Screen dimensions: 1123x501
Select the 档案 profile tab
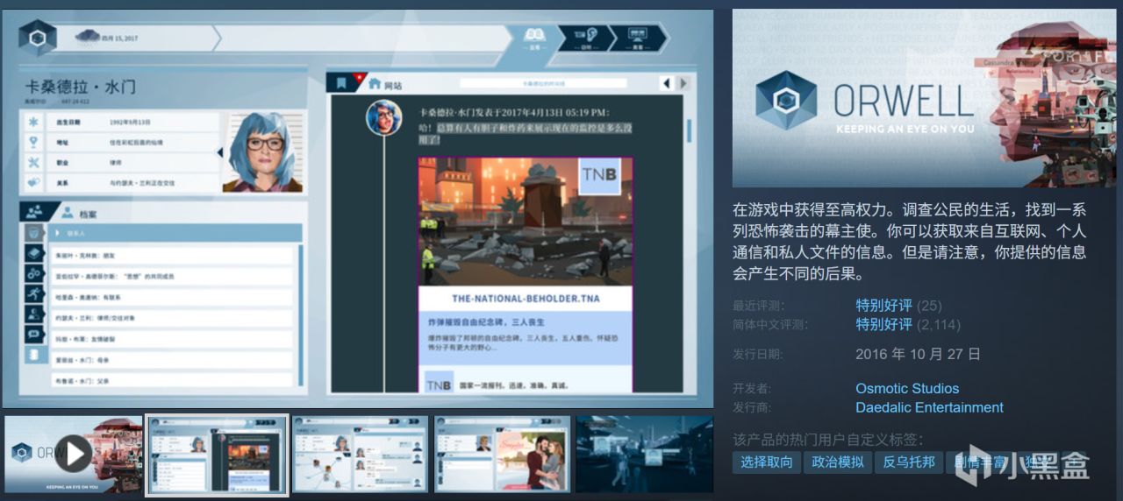click(x=78, y=213)
